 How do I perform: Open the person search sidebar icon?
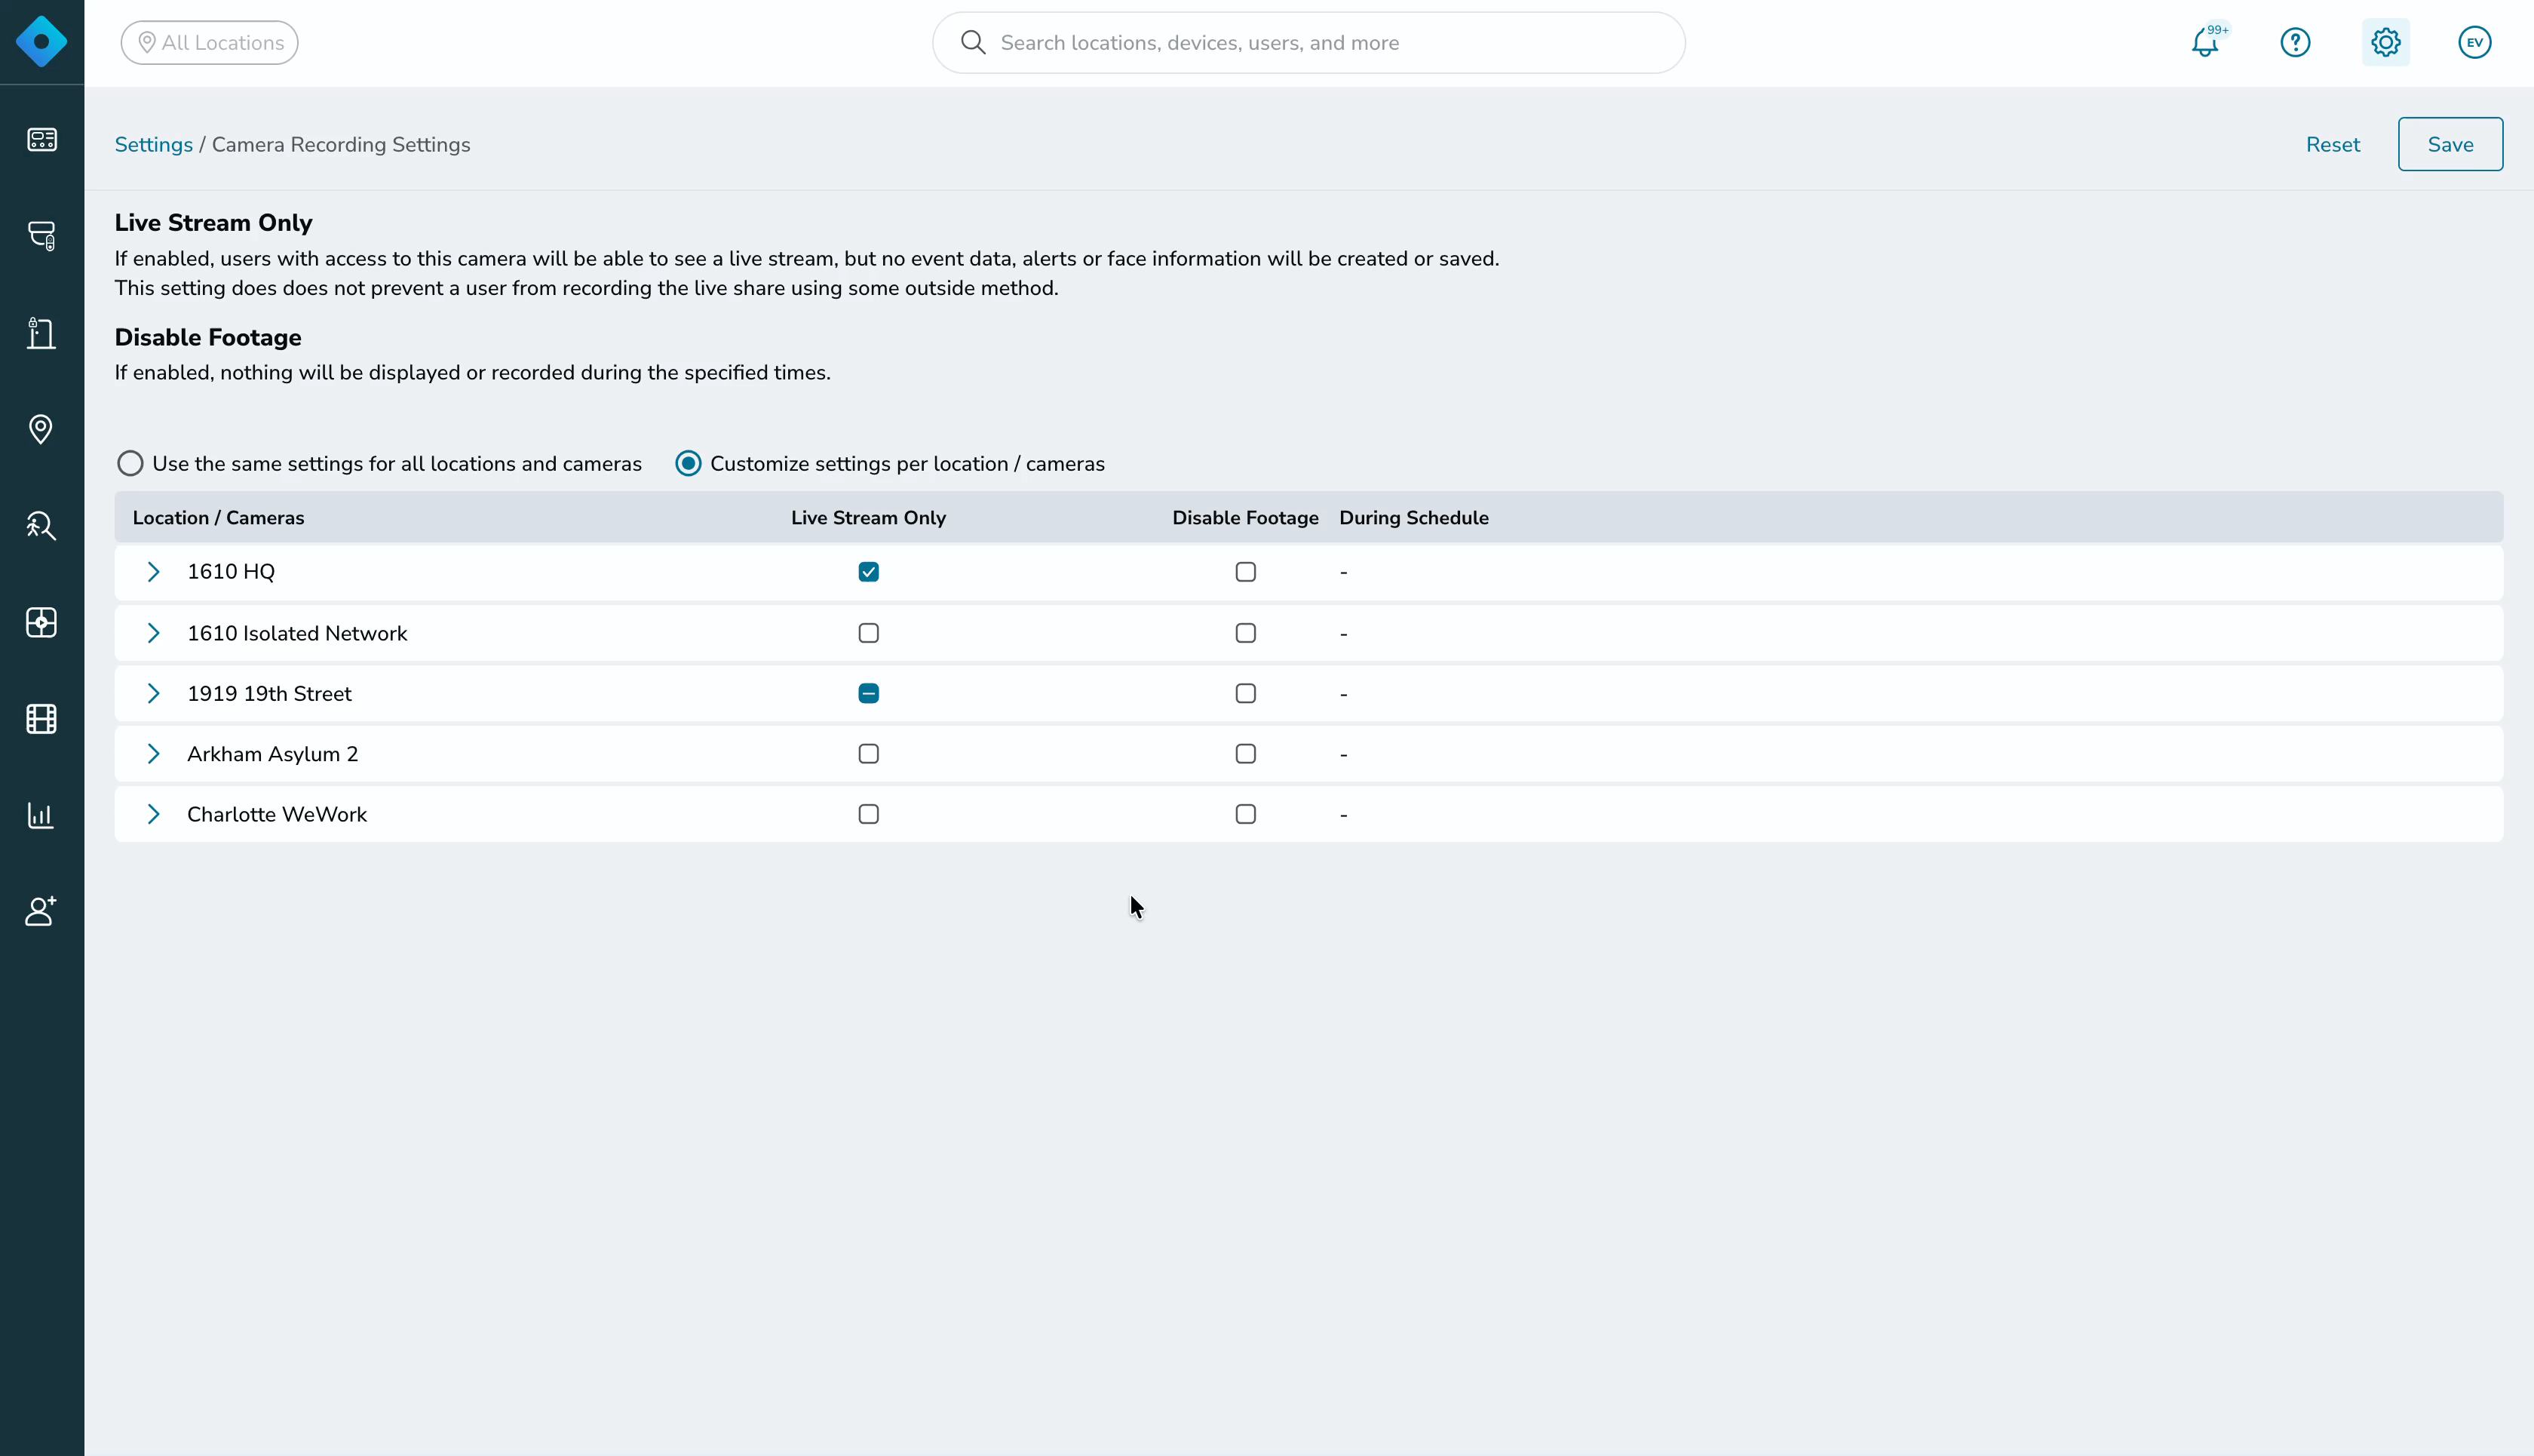tap(41, 526)
